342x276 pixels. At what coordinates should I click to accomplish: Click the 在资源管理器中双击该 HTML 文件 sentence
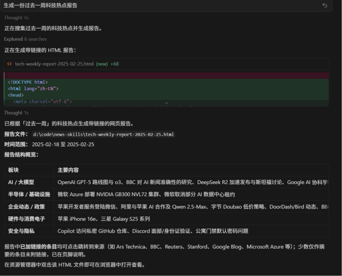(x=75, y=265)
